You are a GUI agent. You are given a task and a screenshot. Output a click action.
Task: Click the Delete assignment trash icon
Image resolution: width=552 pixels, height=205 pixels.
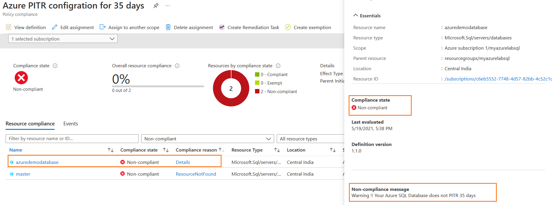[168, 27]
